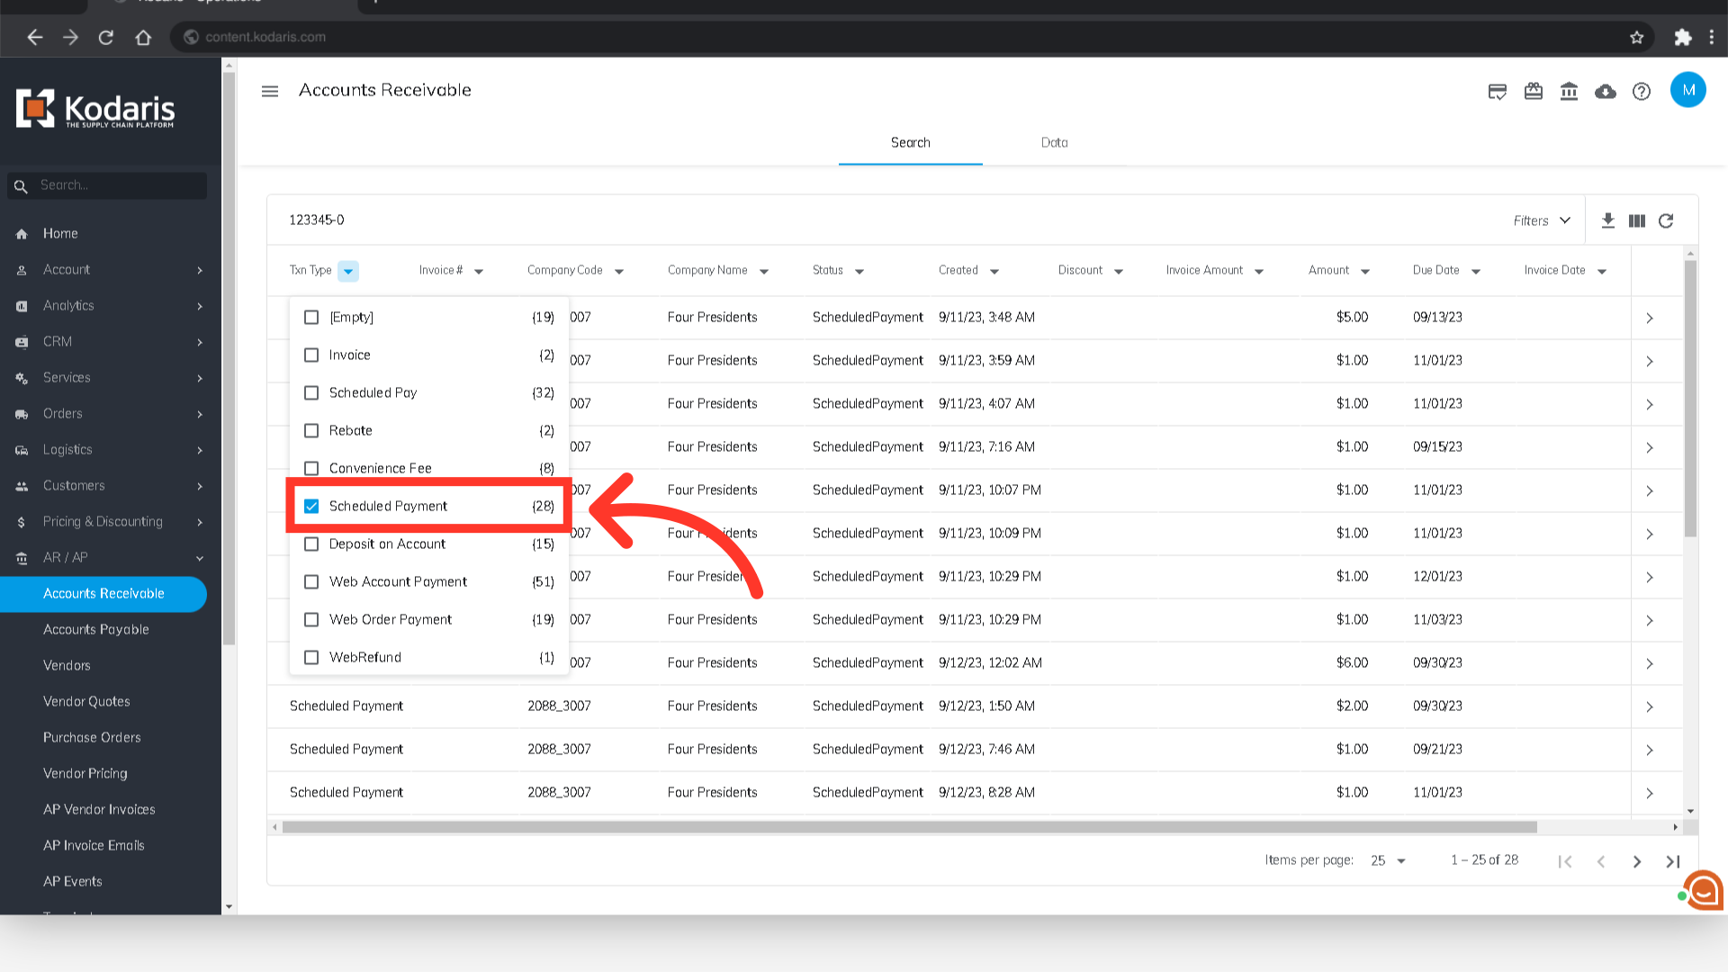Click the cloud download icon in header
The height and width of the screenshot is (972, 1728).
pyautogui.click(x=1605, y=91)
